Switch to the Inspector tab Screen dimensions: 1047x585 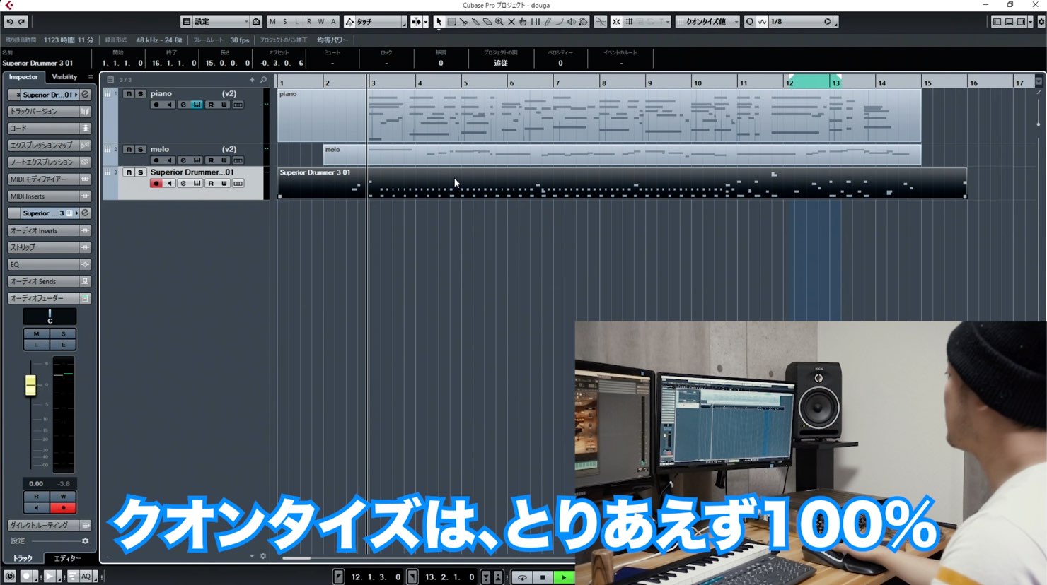(x=23, y=77)
